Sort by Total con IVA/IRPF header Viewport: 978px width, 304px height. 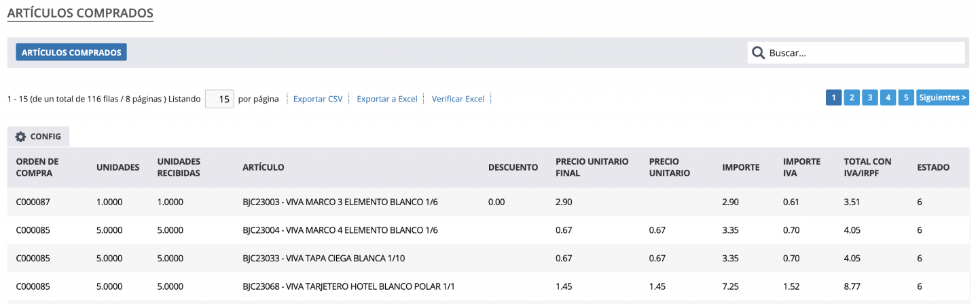pos(867,167)
